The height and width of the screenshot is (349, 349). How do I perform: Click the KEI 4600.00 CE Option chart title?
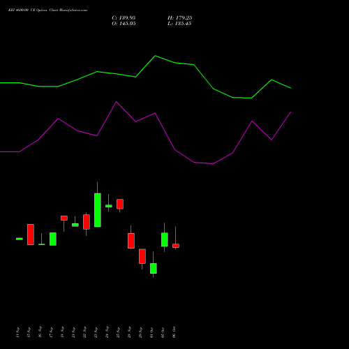[47, 10]
